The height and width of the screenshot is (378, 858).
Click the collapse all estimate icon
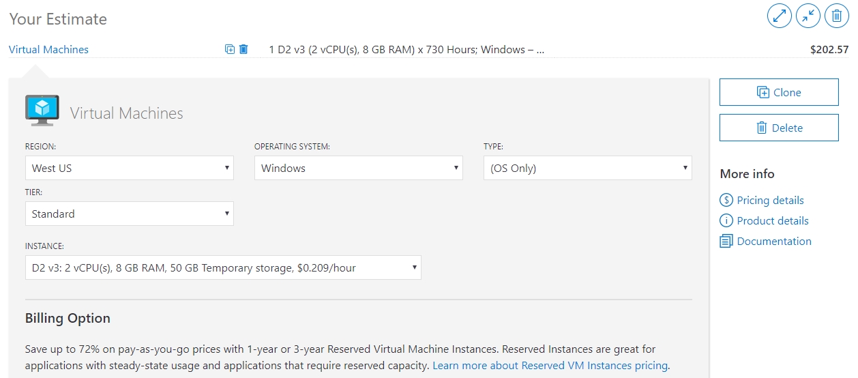coord(808,16)
